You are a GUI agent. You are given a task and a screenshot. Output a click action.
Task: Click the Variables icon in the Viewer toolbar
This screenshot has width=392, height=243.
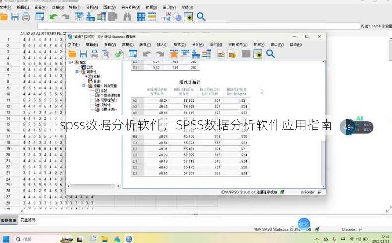coord(207,54)
